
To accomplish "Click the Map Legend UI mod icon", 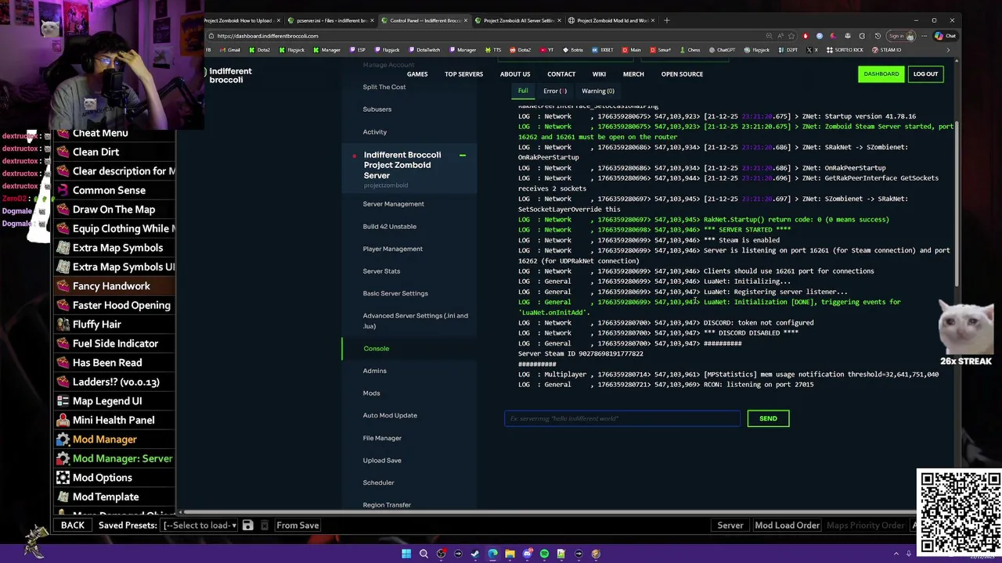I will 63,401.
